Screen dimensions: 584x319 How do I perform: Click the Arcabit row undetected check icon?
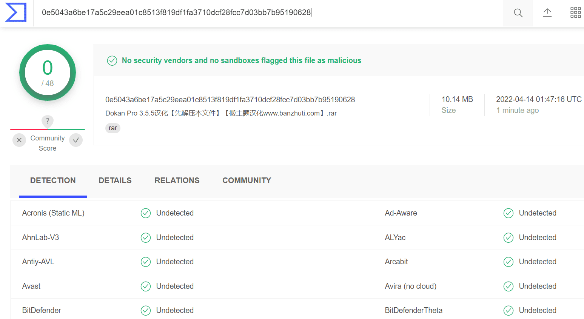tap(508, 262)
